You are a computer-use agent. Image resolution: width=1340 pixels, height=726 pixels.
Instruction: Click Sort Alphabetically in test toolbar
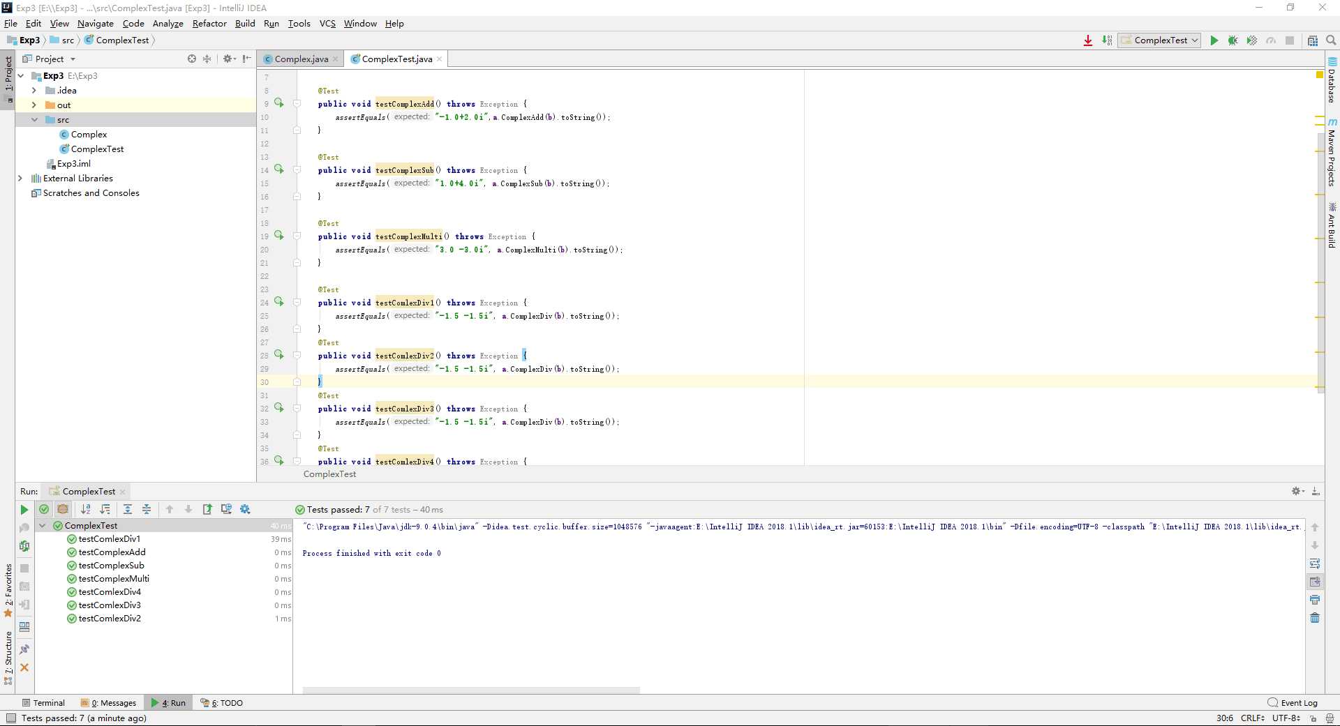[86, 510]
